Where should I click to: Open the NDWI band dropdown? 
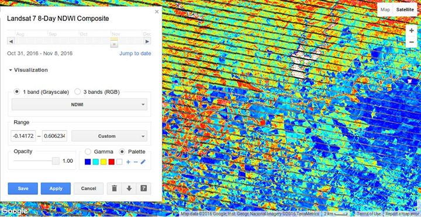coord(80,104)
